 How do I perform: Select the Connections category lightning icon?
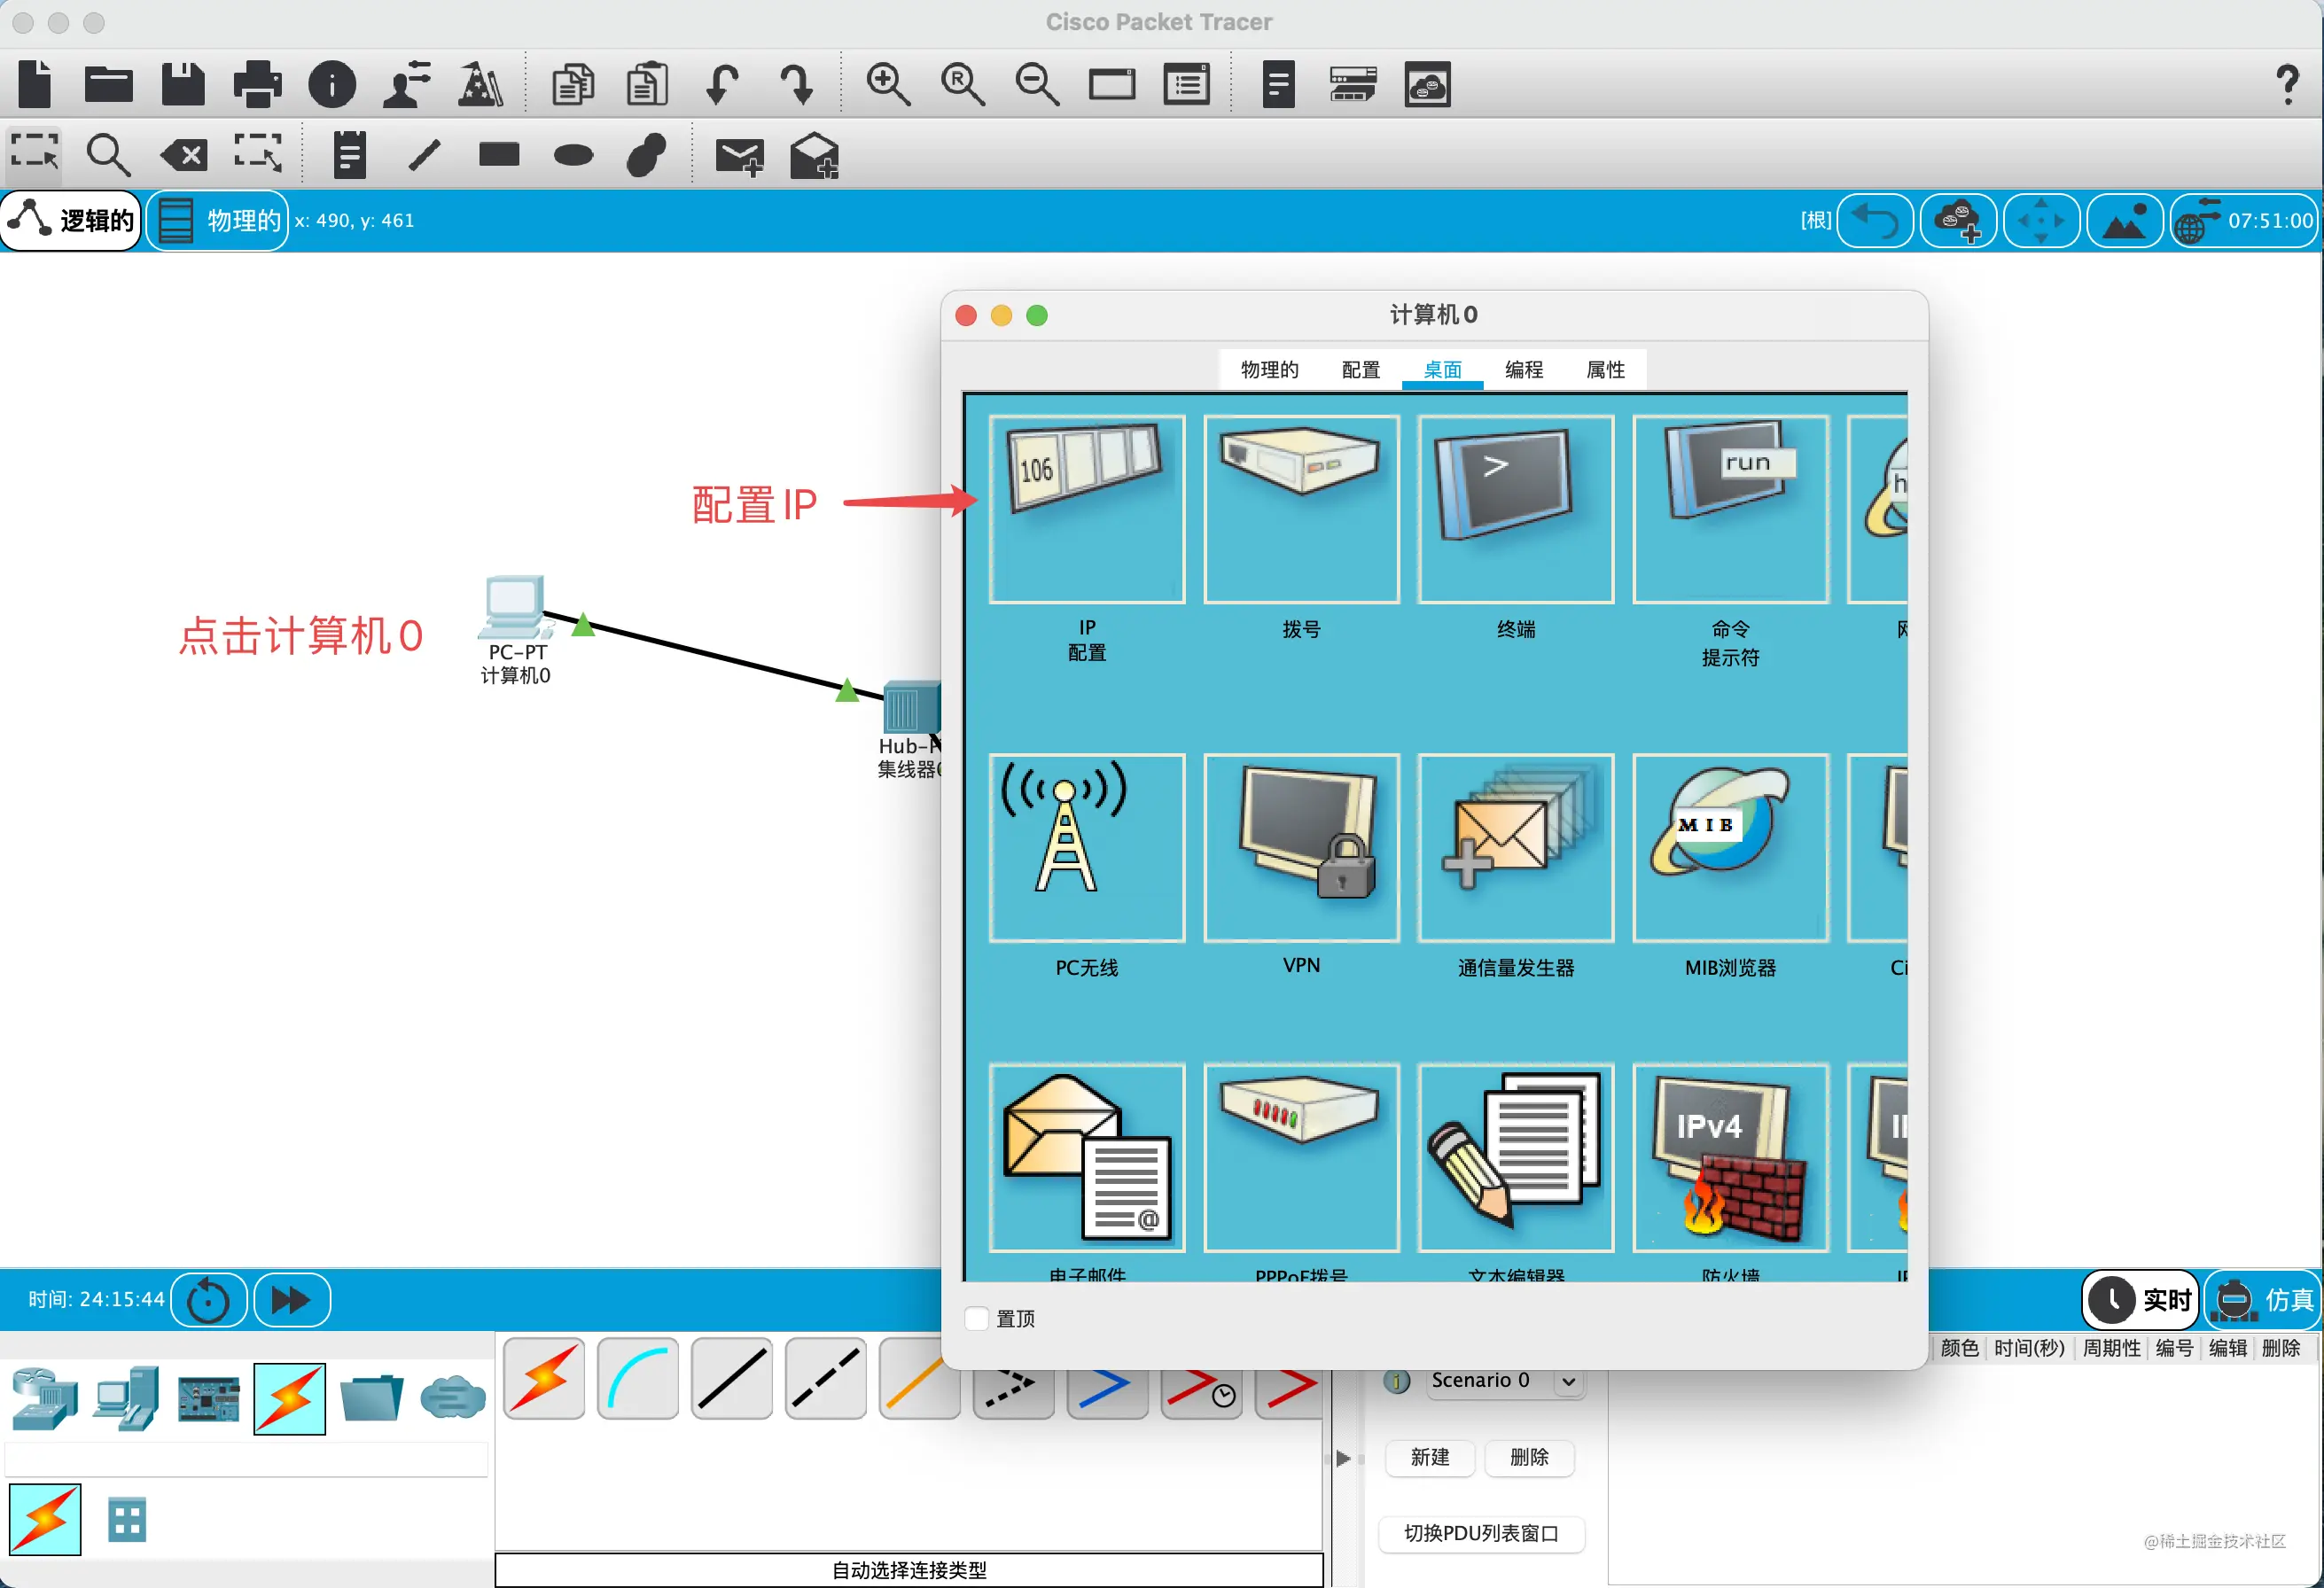click(x=289, y=1398)
